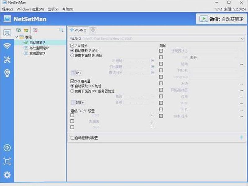Screen dimensions: 248x186
Task: Open ellipsis options for 脚本/程序 row
Action: [241, 117]
